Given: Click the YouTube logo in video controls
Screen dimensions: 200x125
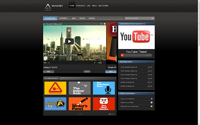Looking at the screenshot, I should point(99,63).
